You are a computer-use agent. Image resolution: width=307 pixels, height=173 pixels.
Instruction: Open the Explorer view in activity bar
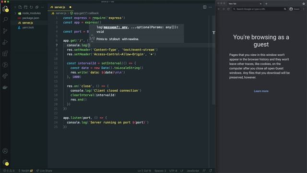point(5,9)
